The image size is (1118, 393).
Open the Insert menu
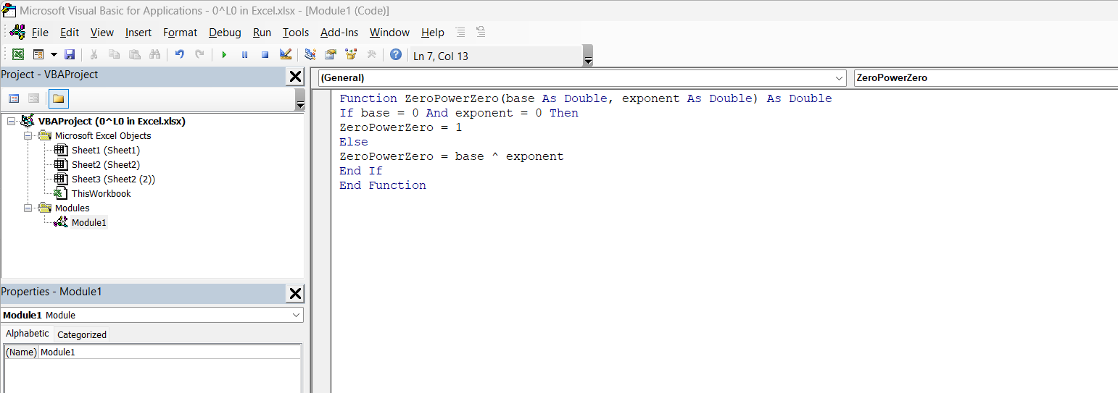(138, 33)
